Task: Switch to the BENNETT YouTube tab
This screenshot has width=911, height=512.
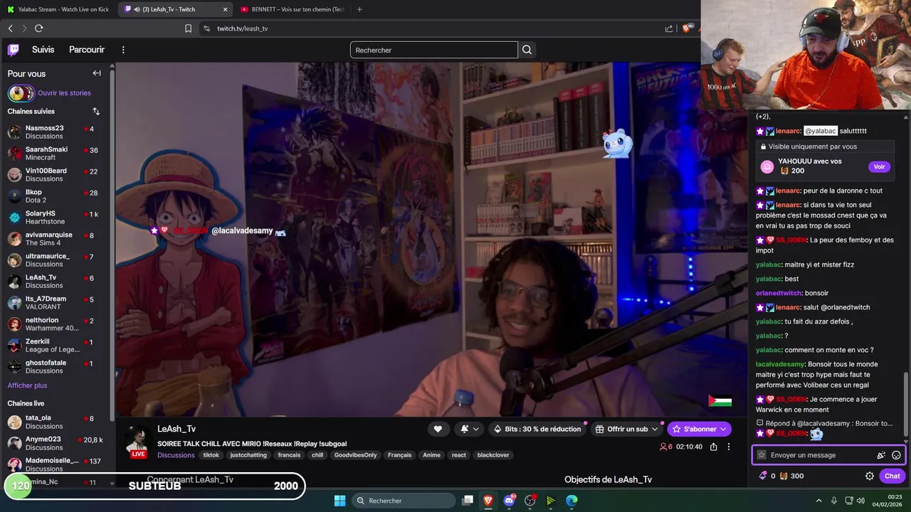Action: point(292,9)
